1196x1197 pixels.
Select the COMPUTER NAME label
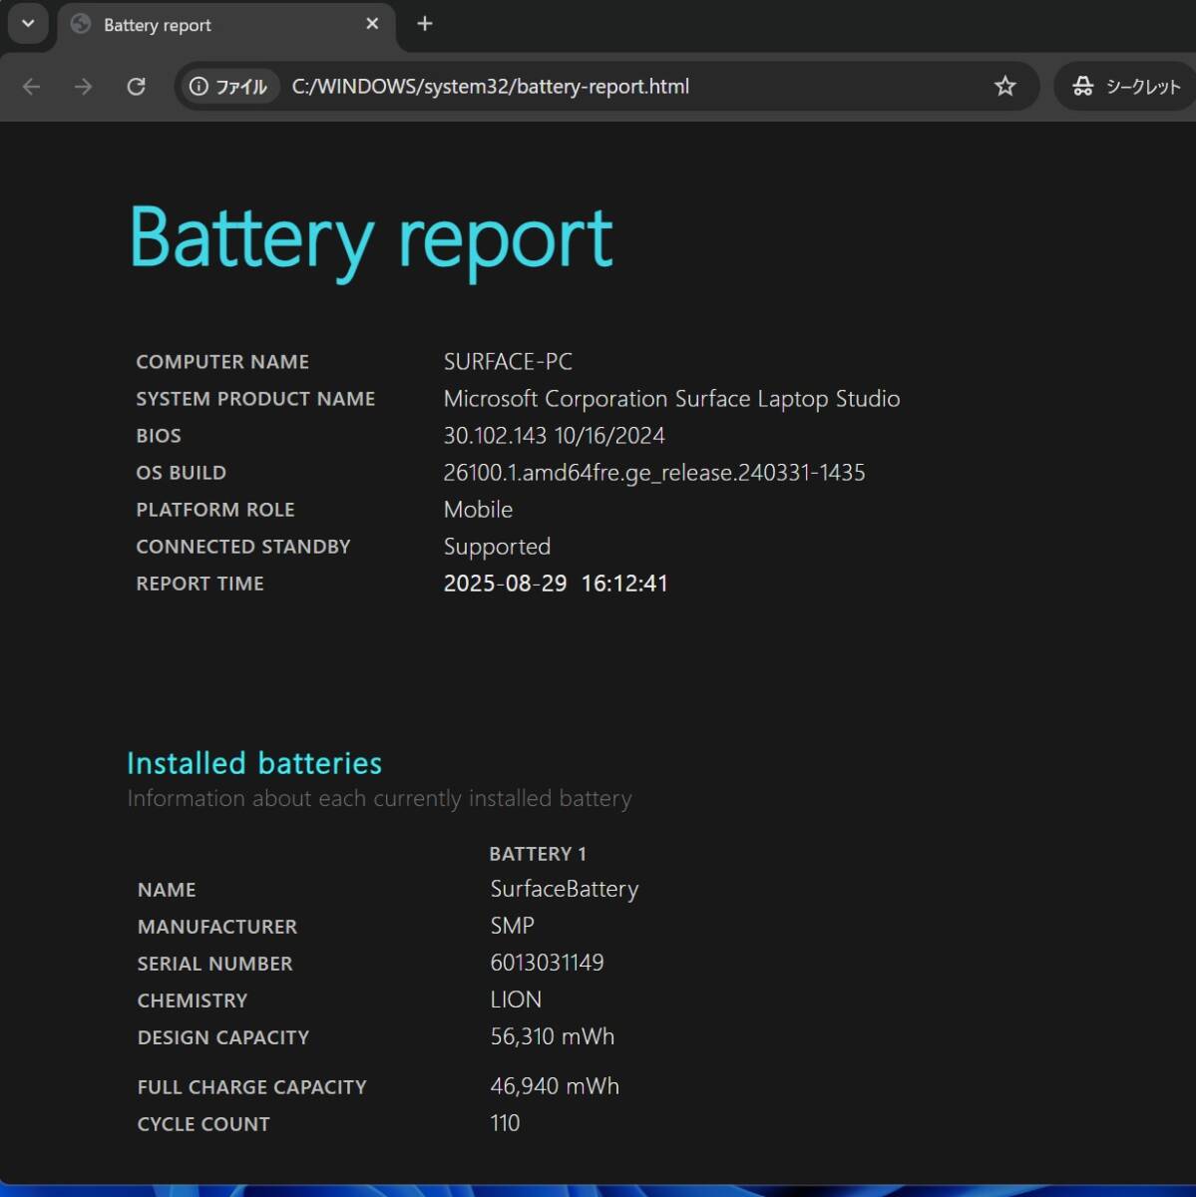coord(222,362)
